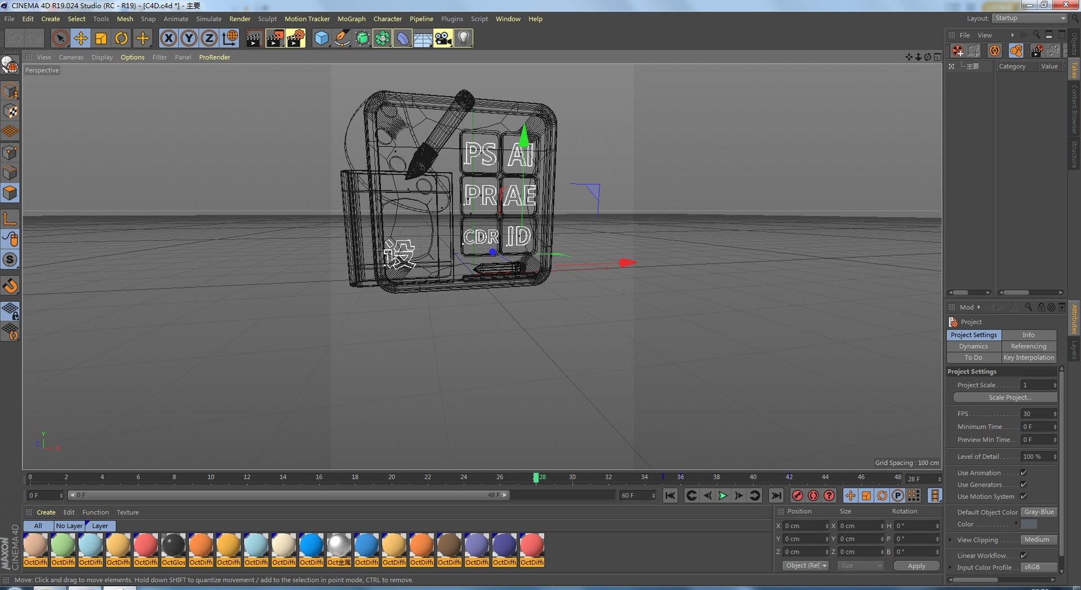Toggle X-axis lock icon
Image resolution: width=1081 pixels, height=590 pixels.
(168, 38)
